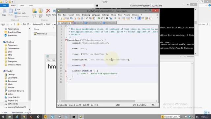
Task: Click the Explorer Back navigation arrow
Action: click(x=3, y=24)
